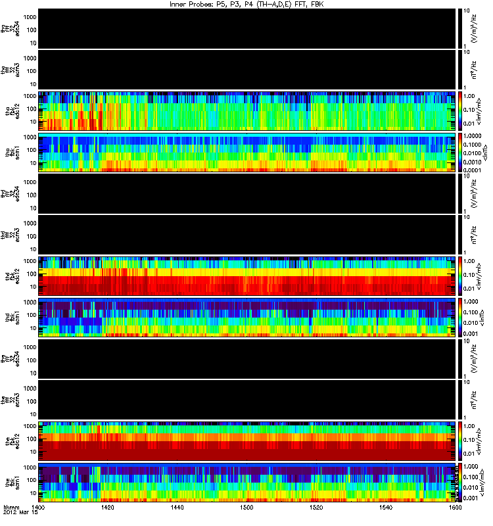Click the 2012 Mar 15 date label
The height and width of the screenshot is (526, 493).
20,513
